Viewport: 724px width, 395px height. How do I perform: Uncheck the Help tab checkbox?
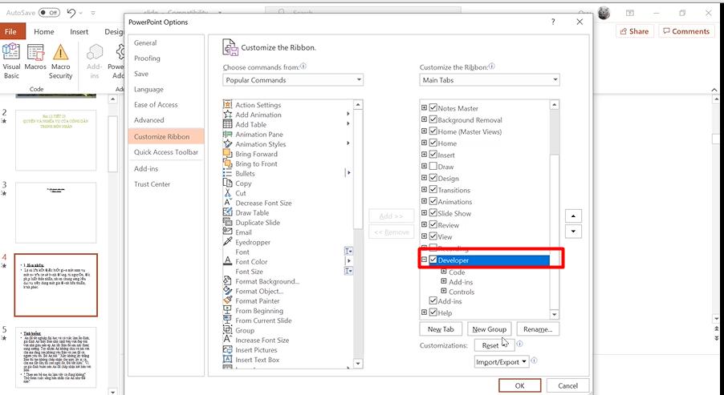[433, 312]
